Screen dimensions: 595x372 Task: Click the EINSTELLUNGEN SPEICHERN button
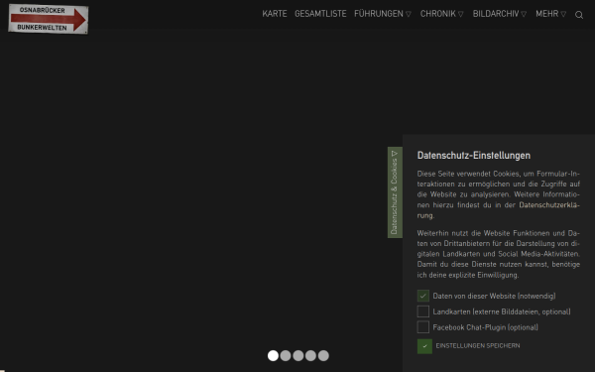(x=469, y=346)
